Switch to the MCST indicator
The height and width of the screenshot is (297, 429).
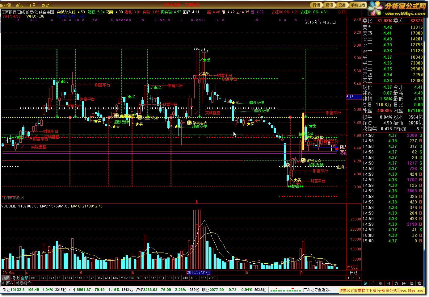click(x=212, y=278)
